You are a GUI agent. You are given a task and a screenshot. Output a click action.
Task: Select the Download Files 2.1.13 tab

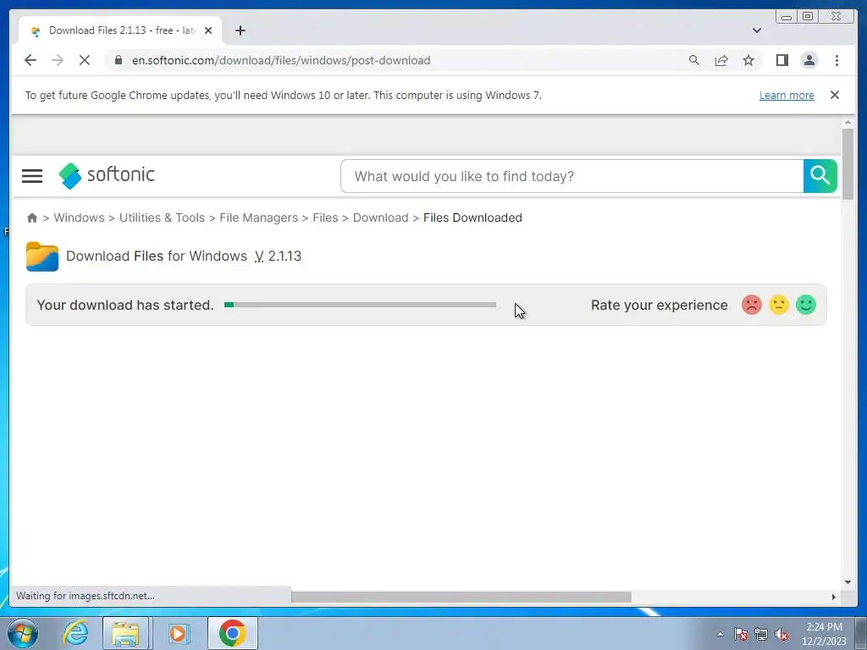tap(120, 30)
